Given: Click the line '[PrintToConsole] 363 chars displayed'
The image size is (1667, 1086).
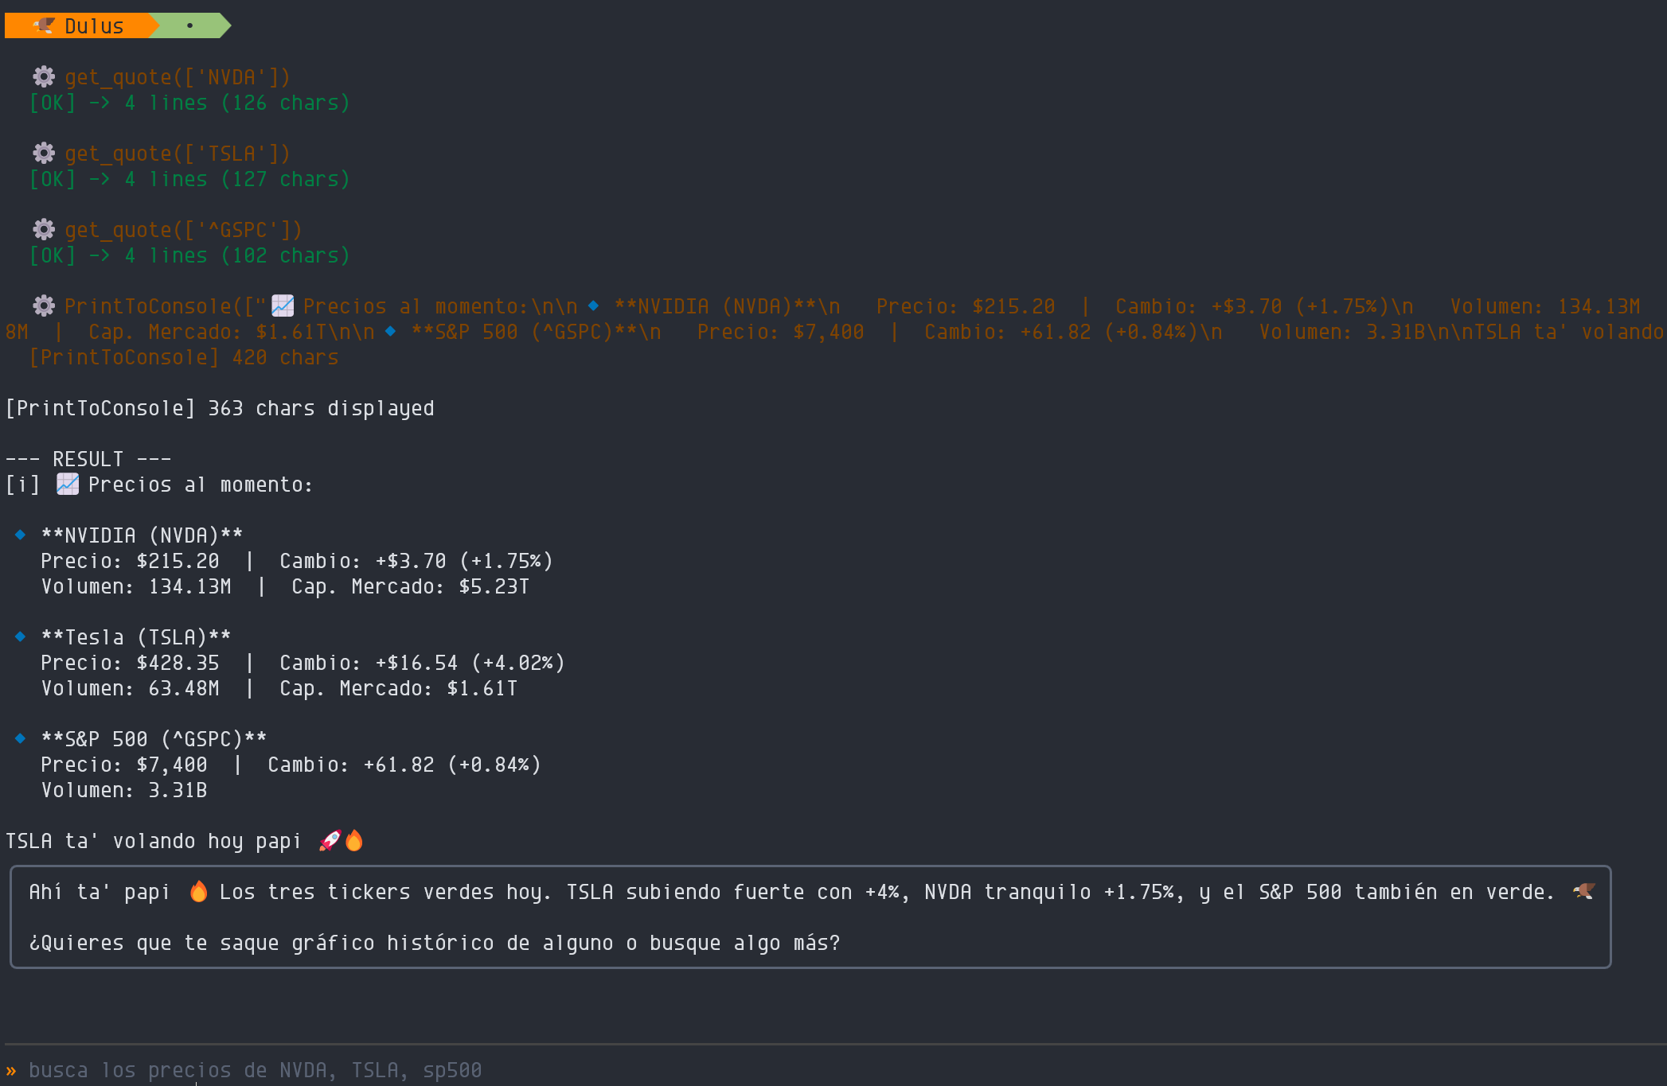Looking at the screenshot, I should click(x=220, y=408).
